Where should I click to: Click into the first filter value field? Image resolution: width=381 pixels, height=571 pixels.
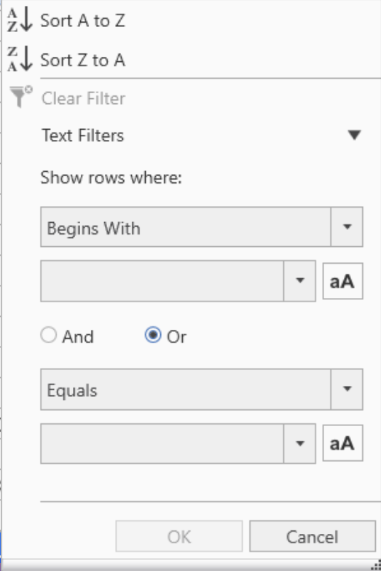pos(162,281)
